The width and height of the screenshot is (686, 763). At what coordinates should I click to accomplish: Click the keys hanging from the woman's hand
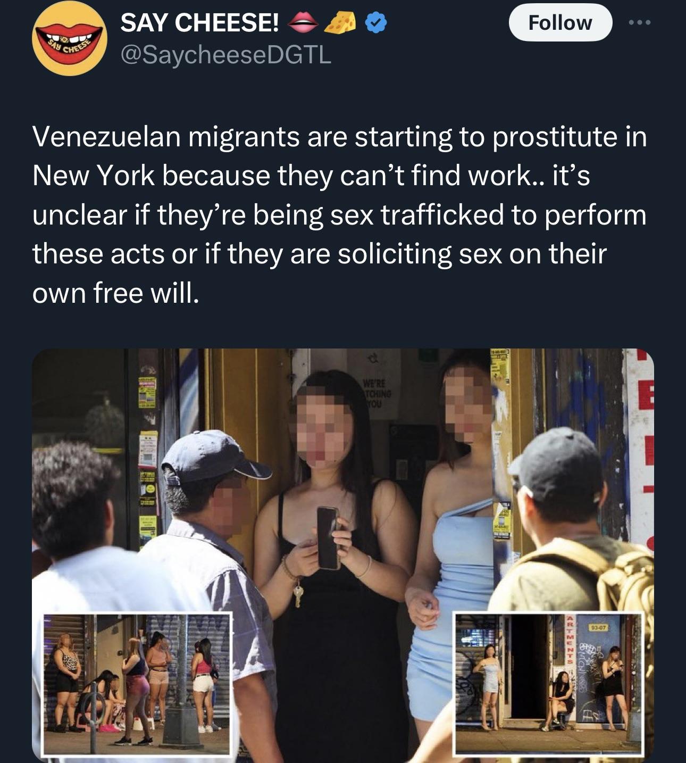(299, 594)
